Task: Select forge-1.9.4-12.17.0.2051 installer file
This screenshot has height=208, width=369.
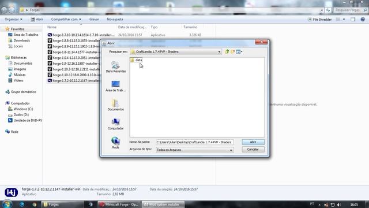Action: click(x=74, y=58)
